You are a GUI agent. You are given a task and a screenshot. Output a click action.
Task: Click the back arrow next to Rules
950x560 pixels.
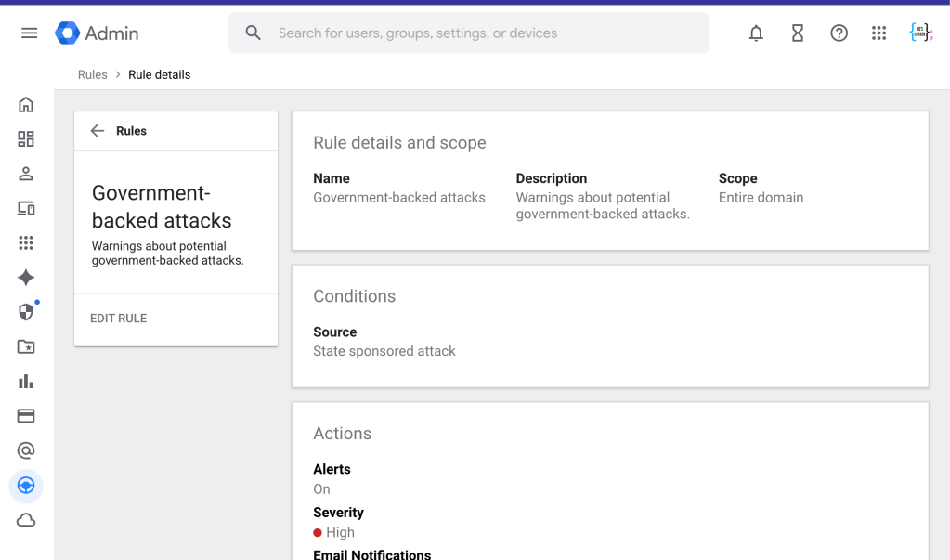[97, 131]
